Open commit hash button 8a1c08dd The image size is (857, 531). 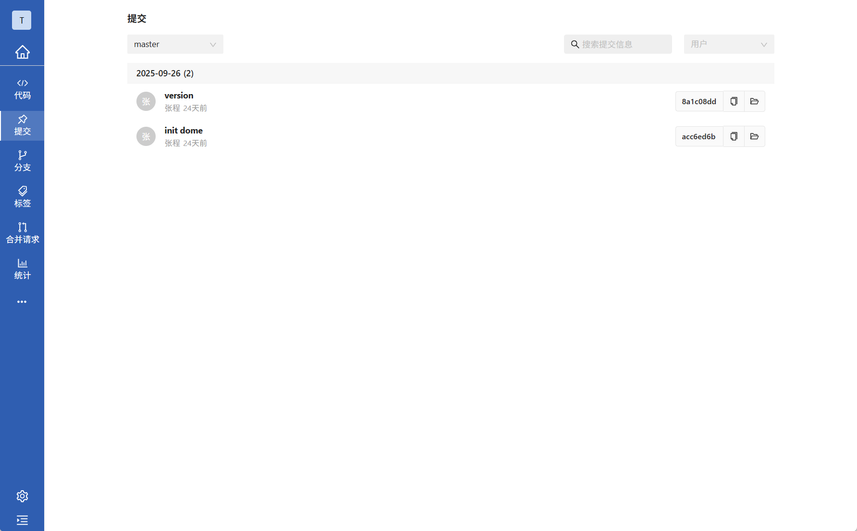coord(699,101)
